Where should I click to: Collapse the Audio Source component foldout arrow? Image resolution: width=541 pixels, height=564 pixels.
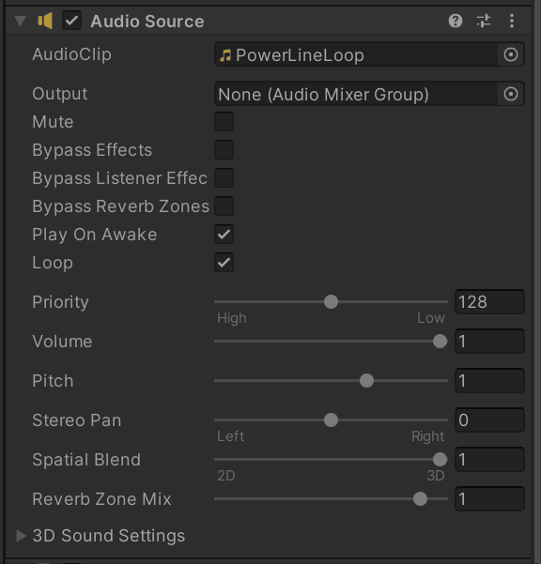click(x=21, y=22)
